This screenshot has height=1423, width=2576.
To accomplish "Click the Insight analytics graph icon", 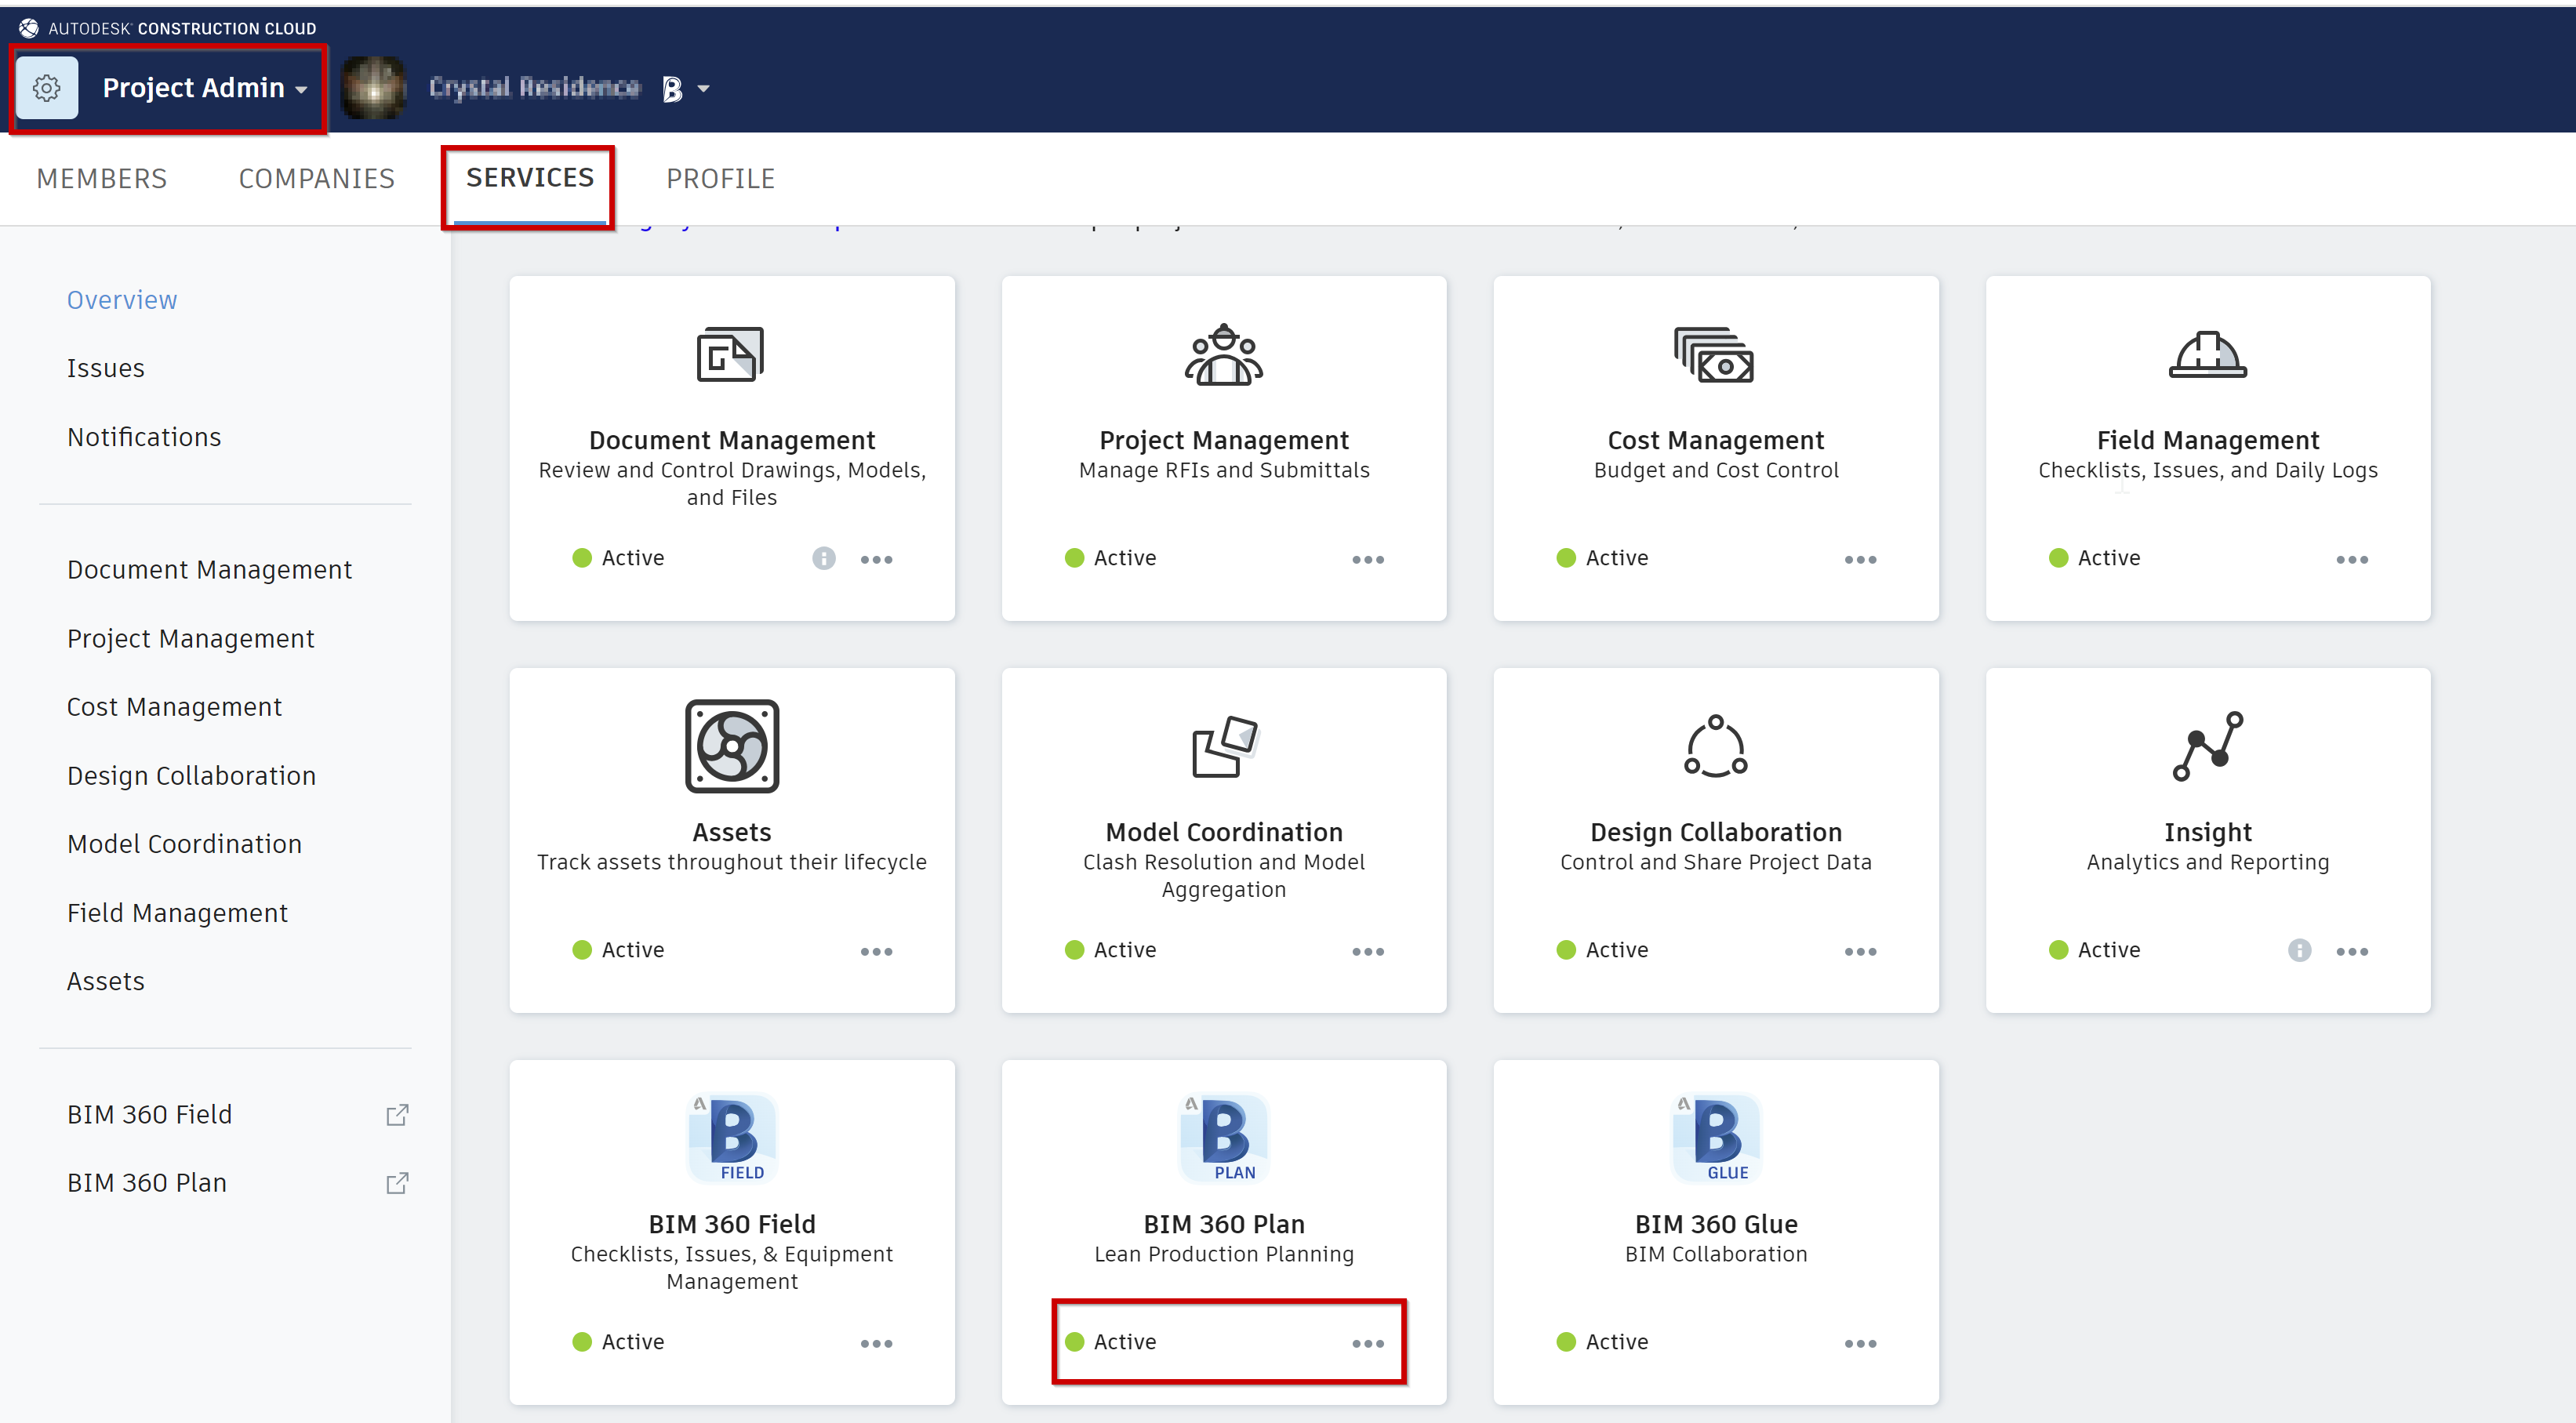I will click(2208, 746).
